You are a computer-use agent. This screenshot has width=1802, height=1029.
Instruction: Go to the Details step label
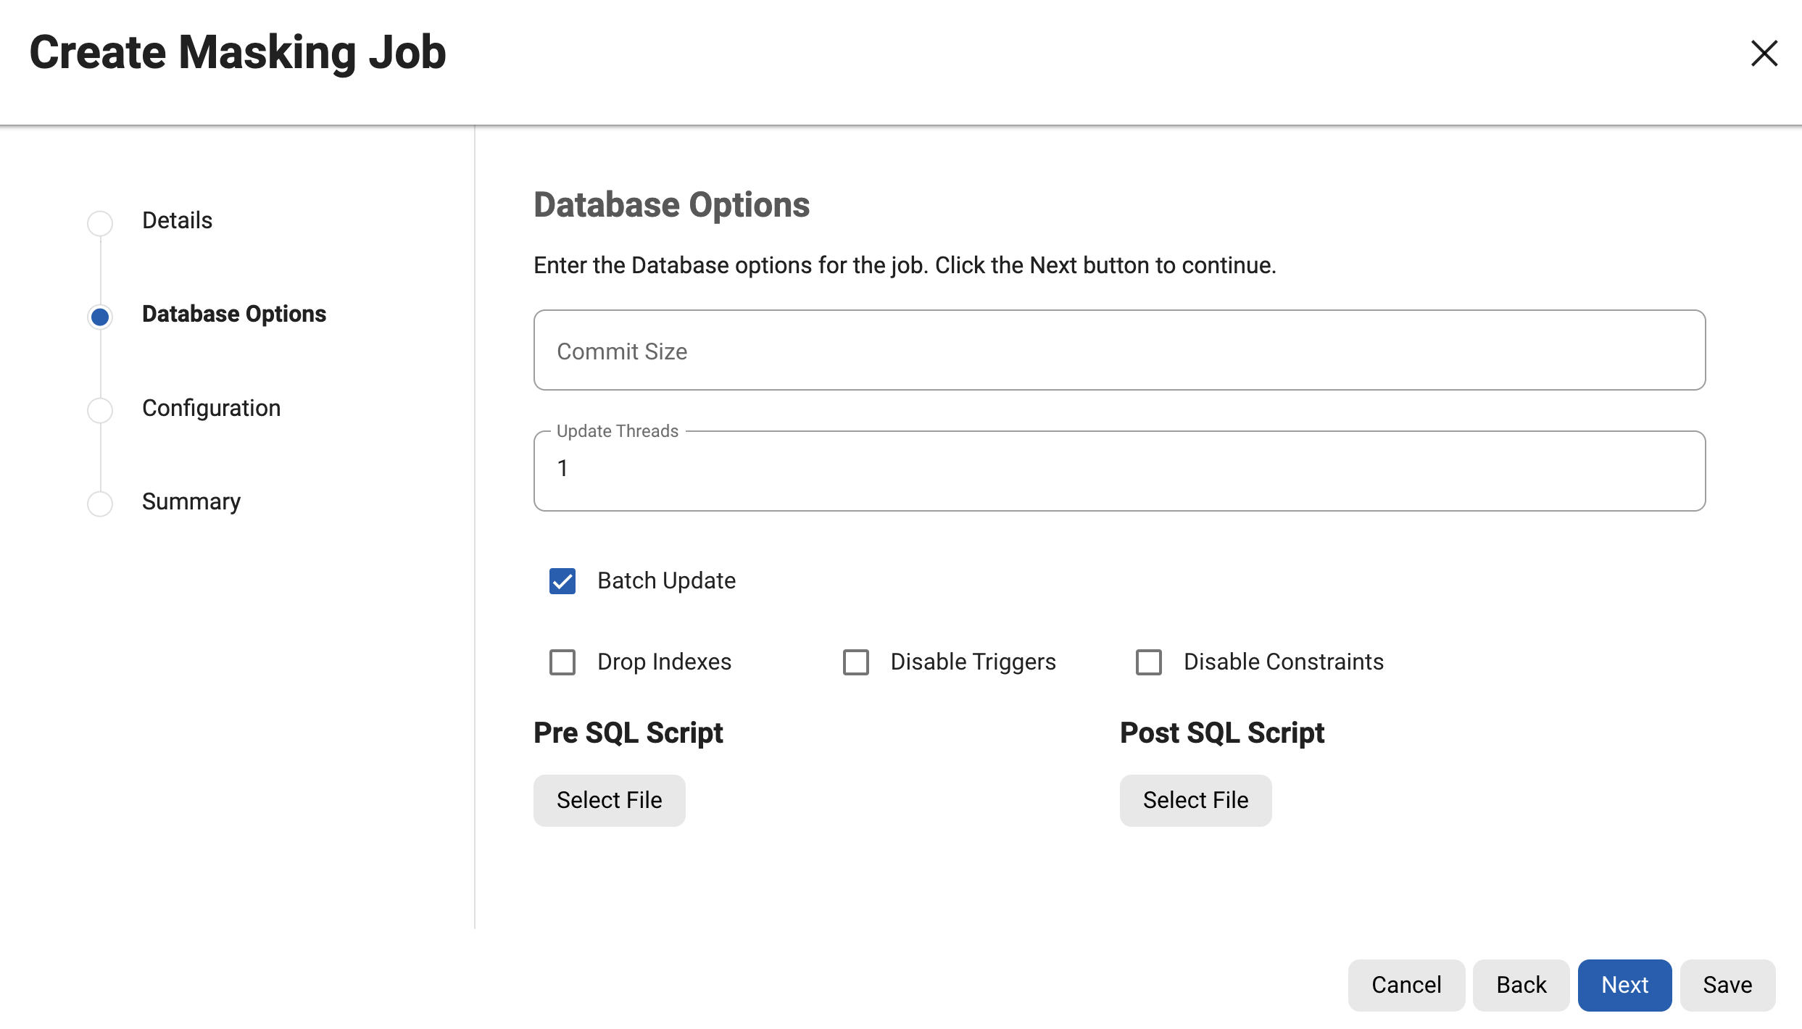pos(177,220)
